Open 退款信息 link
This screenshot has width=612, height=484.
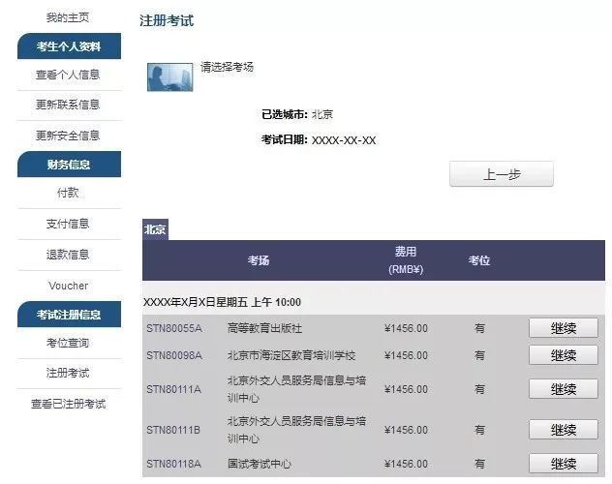[68, 255]
